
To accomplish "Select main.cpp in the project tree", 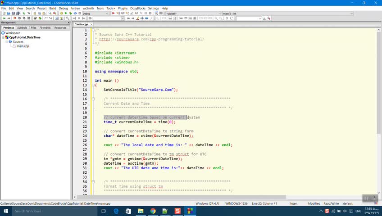I will coord(23,46).
